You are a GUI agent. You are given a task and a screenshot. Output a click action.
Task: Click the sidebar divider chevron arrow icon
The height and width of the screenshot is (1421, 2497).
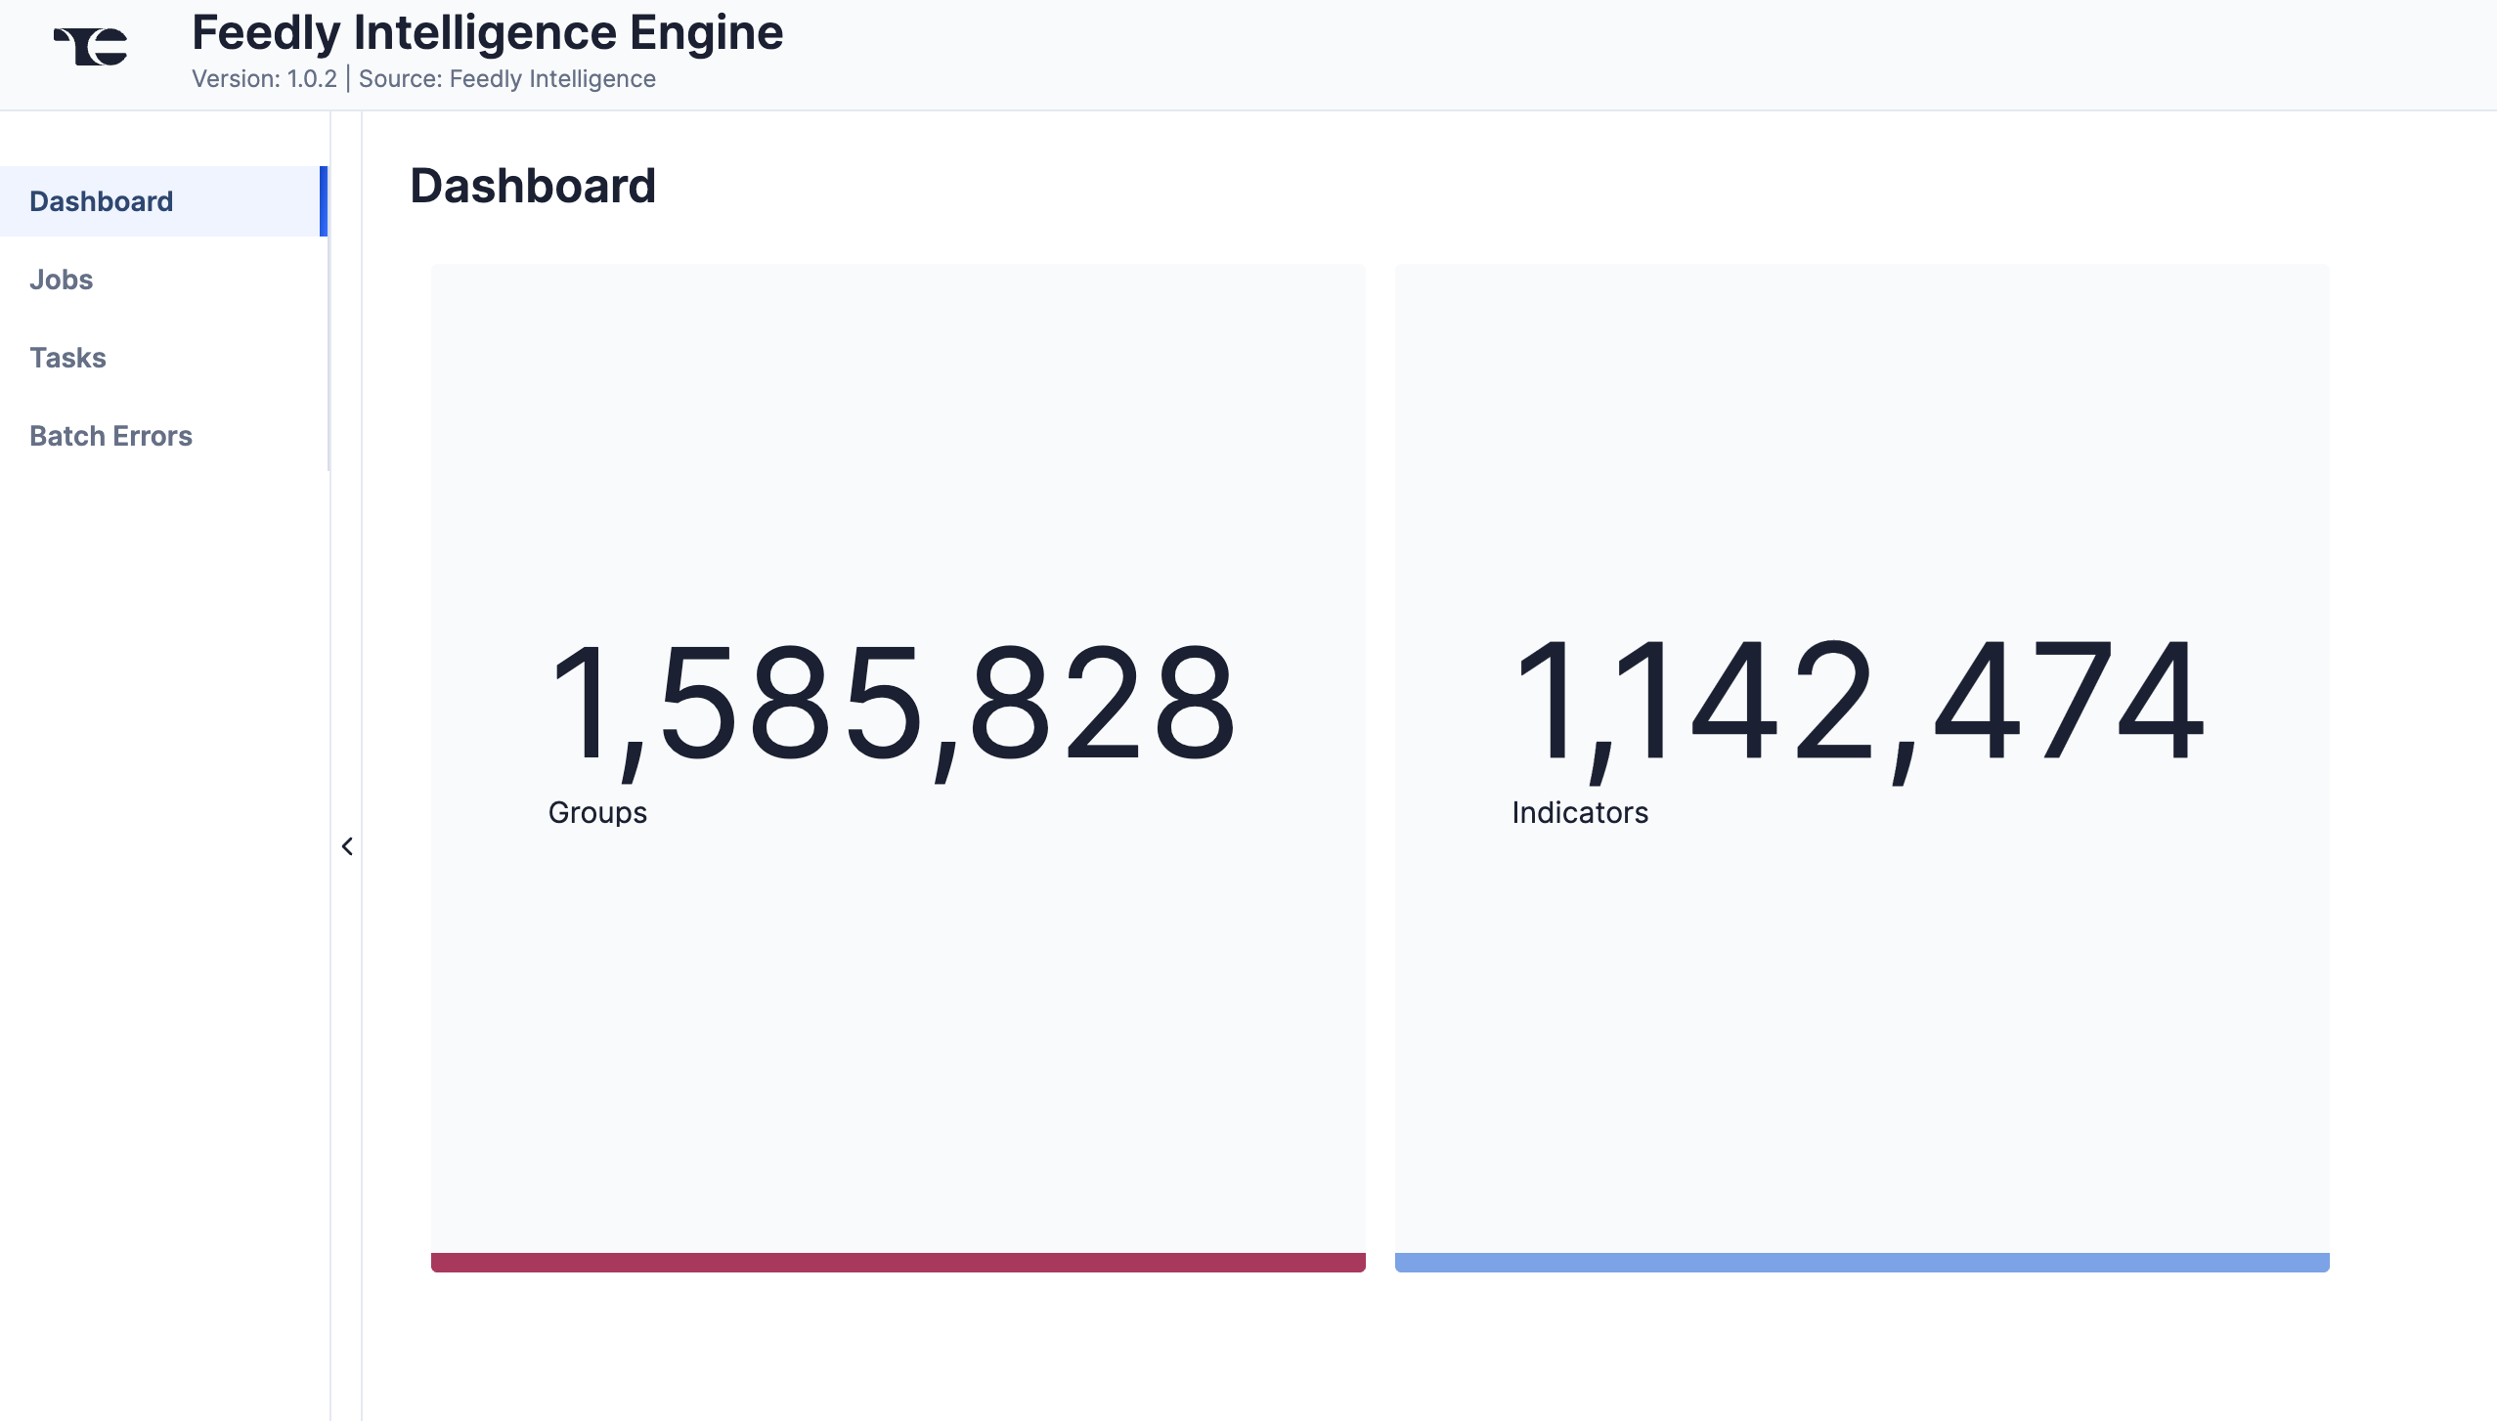click(348, 844)
